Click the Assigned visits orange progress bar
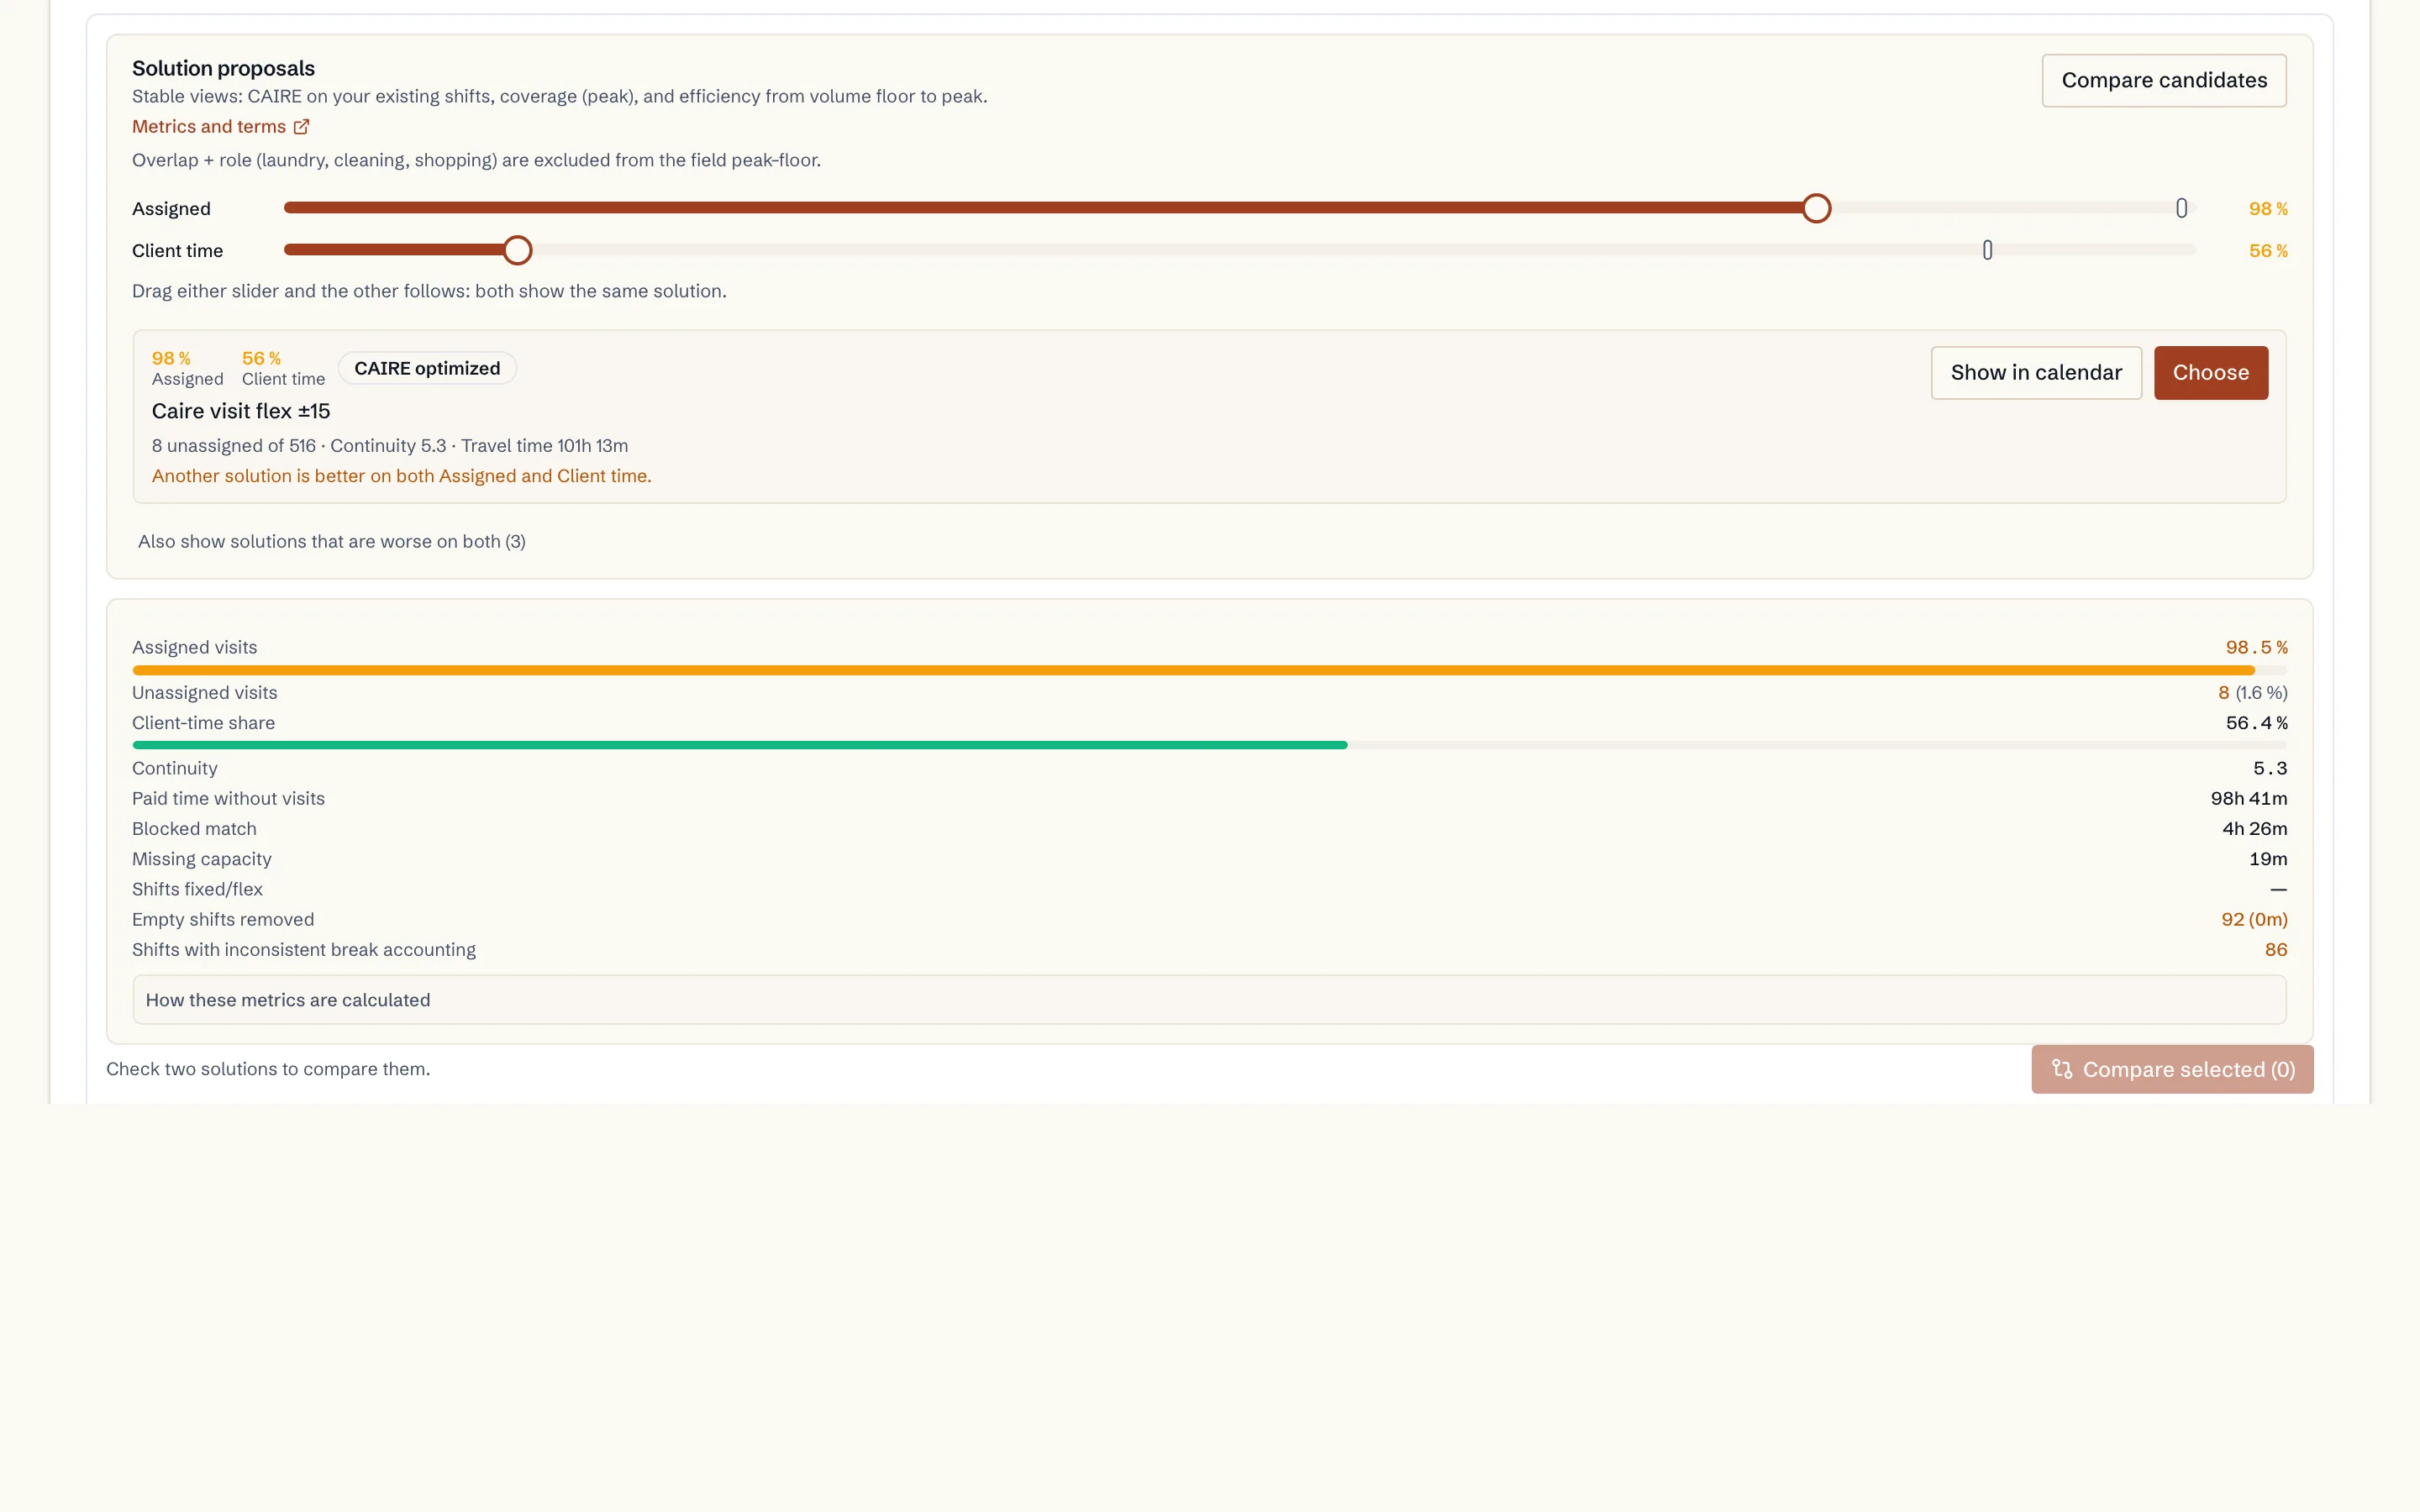Viewport: 2420px width, 1512px height. pyautogui.click(x=1193, y=670)
